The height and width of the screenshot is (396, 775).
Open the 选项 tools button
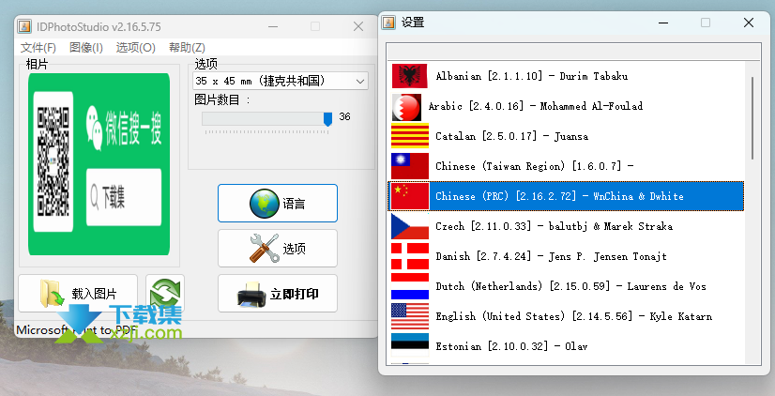(278, 248)
